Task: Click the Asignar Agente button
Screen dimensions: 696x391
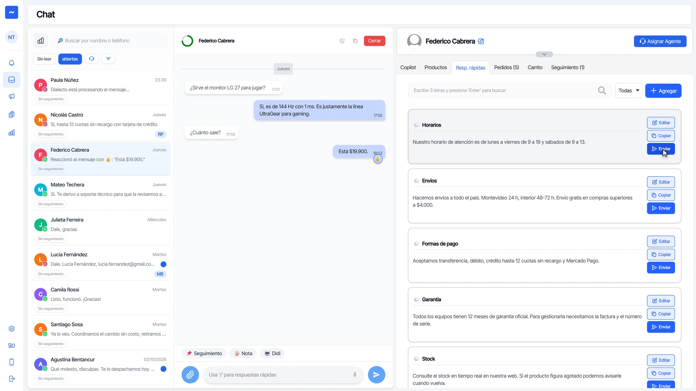Action: (x=660, y=41)
